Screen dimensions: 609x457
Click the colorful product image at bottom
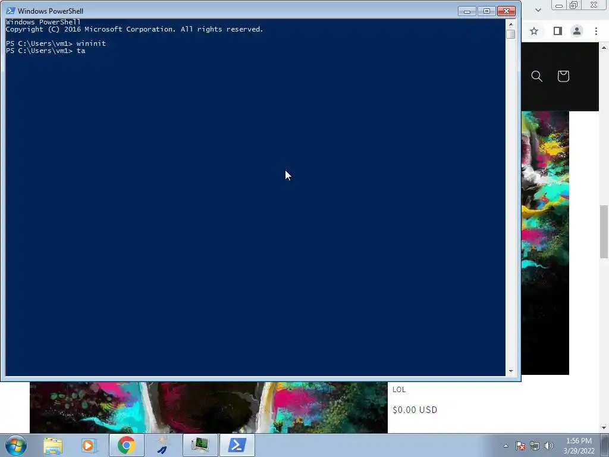click(209, 407)
